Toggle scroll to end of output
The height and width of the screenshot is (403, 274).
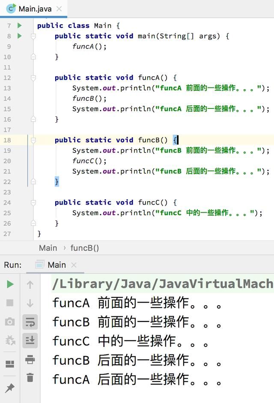point(30,340)
